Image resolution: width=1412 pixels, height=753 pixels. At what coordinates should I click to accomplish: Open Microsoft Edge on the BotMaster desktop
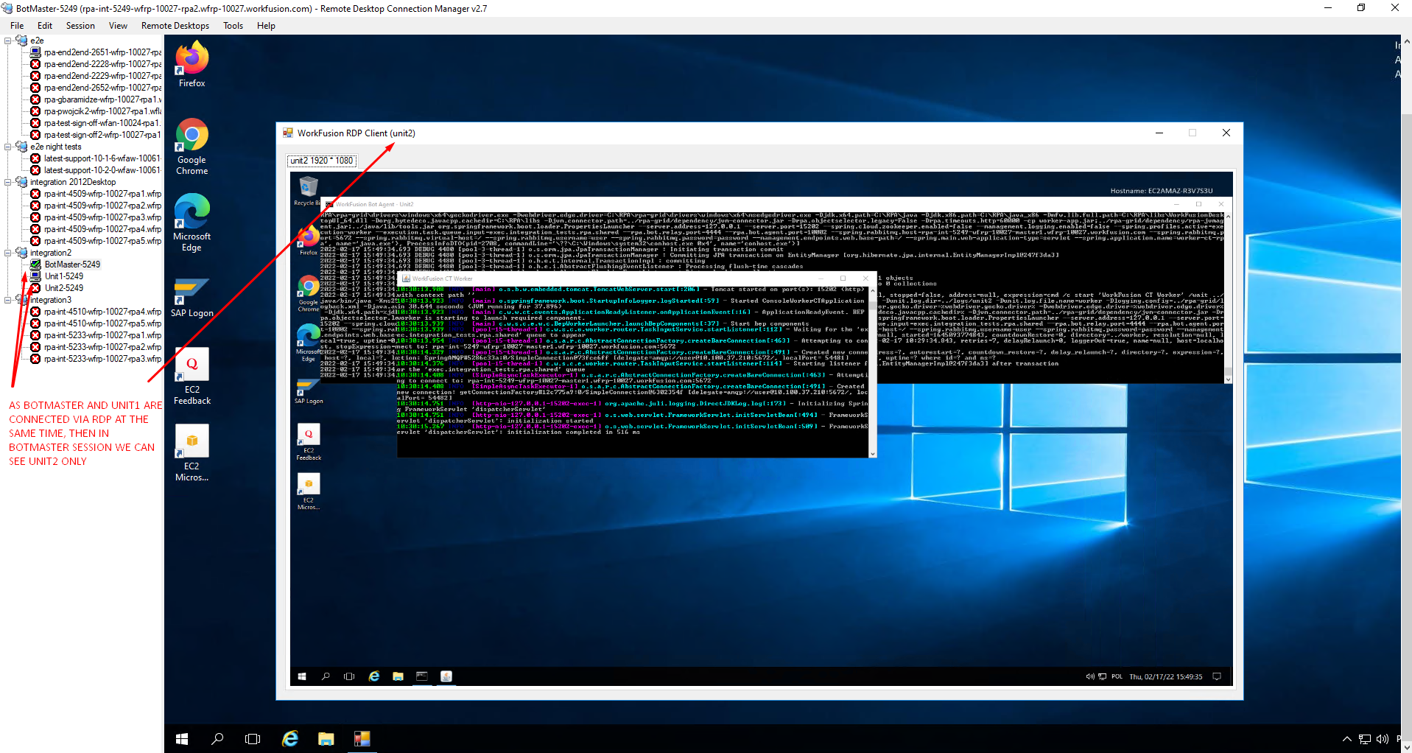coord(192,223)
